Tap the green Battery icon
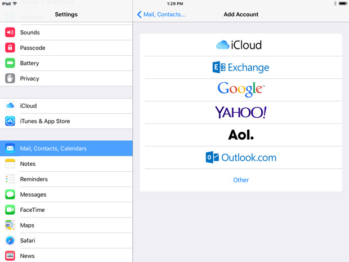Image resolution: width=349 pixels, height=262 pixels. pyautogui.click(x=10, y=63)
